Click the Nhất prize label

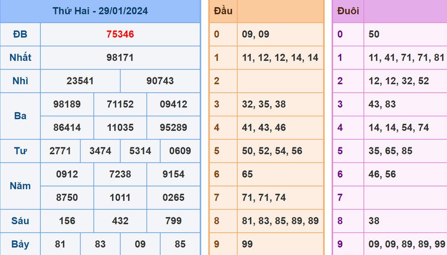coord(20,57)
